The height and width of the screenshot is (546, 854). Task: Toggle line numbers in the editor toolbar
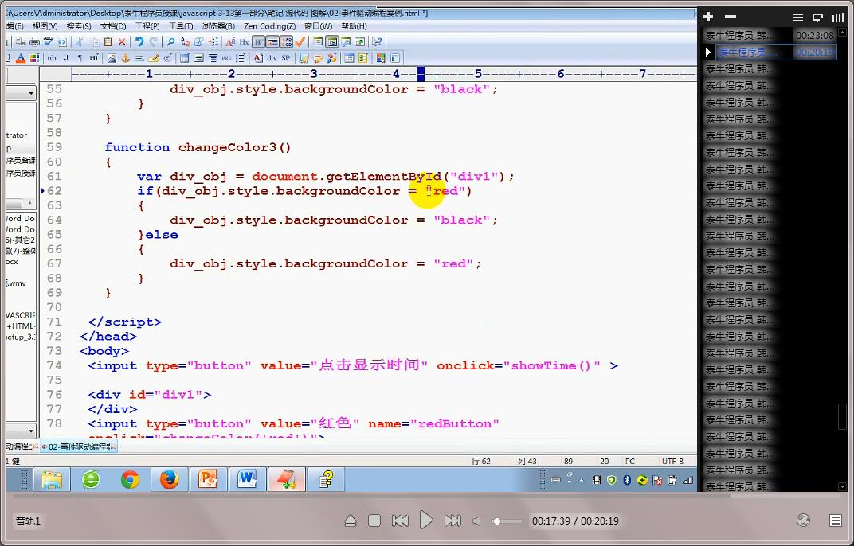287,41
